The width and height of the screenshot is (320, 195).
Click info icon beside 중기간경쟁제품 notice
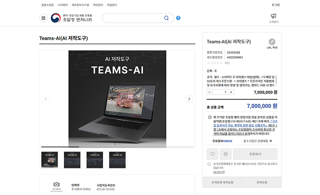tap(209, 164)
